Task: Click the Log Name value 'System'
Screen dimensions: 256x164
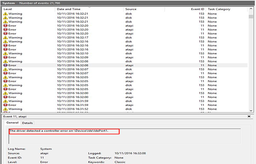Action: pos(46,149)
